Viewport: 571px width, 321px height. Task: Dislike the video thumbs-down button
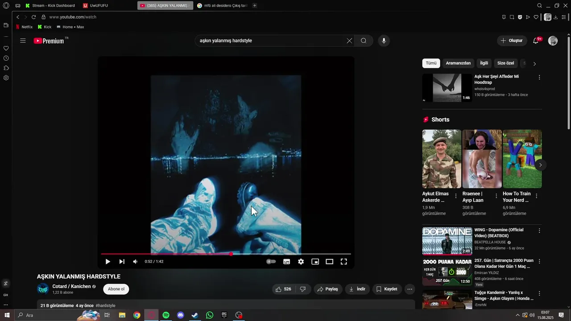click(x=303, y=289)
